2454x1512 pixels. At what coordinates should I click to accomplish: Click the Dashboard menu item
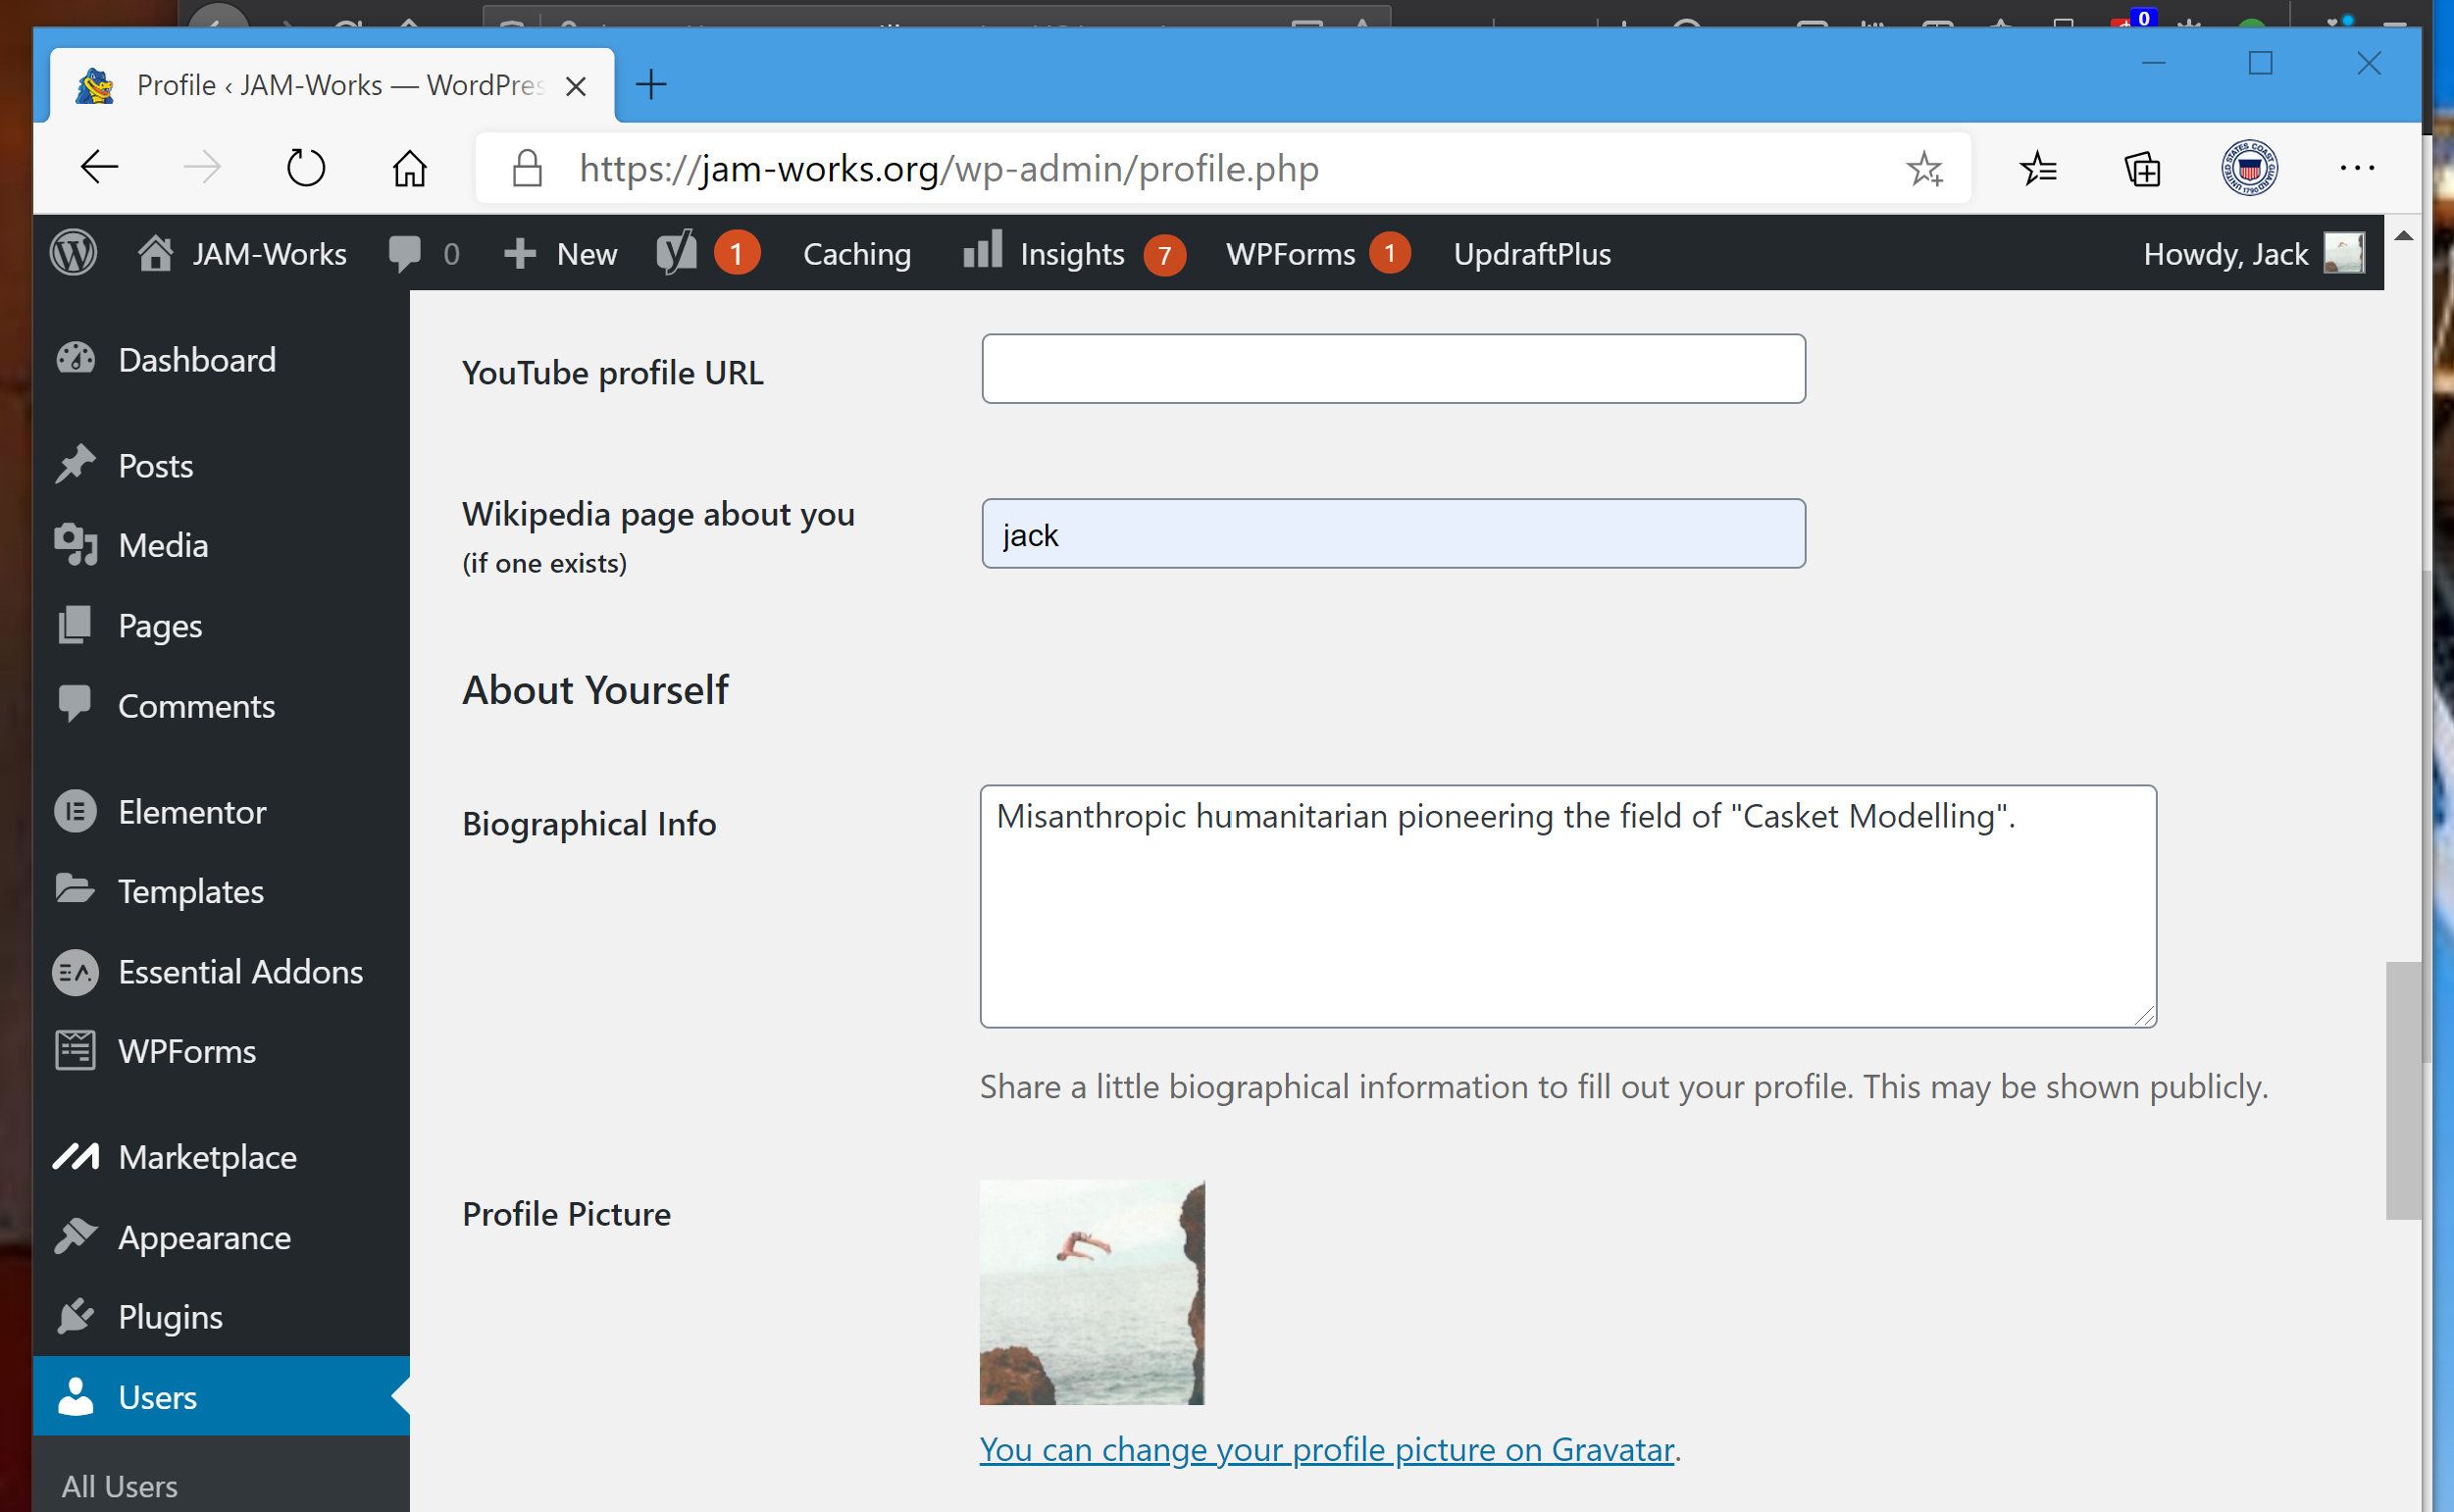tap(198, 361)
